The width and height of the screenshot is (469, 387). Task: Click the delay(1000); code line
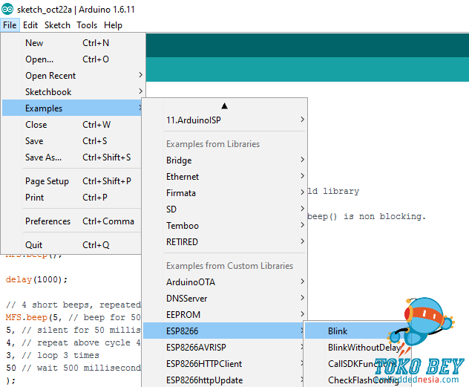[36, 279]
